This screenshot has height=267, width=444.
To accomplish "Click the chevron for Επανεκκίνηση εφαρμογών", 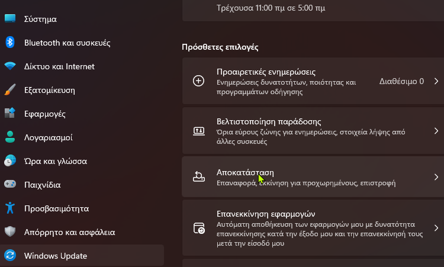I will [x=436, y=228].
